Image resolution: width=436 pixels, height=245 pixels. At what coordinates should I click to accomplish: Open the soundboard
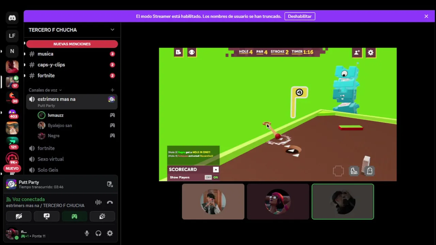(102, 216)
